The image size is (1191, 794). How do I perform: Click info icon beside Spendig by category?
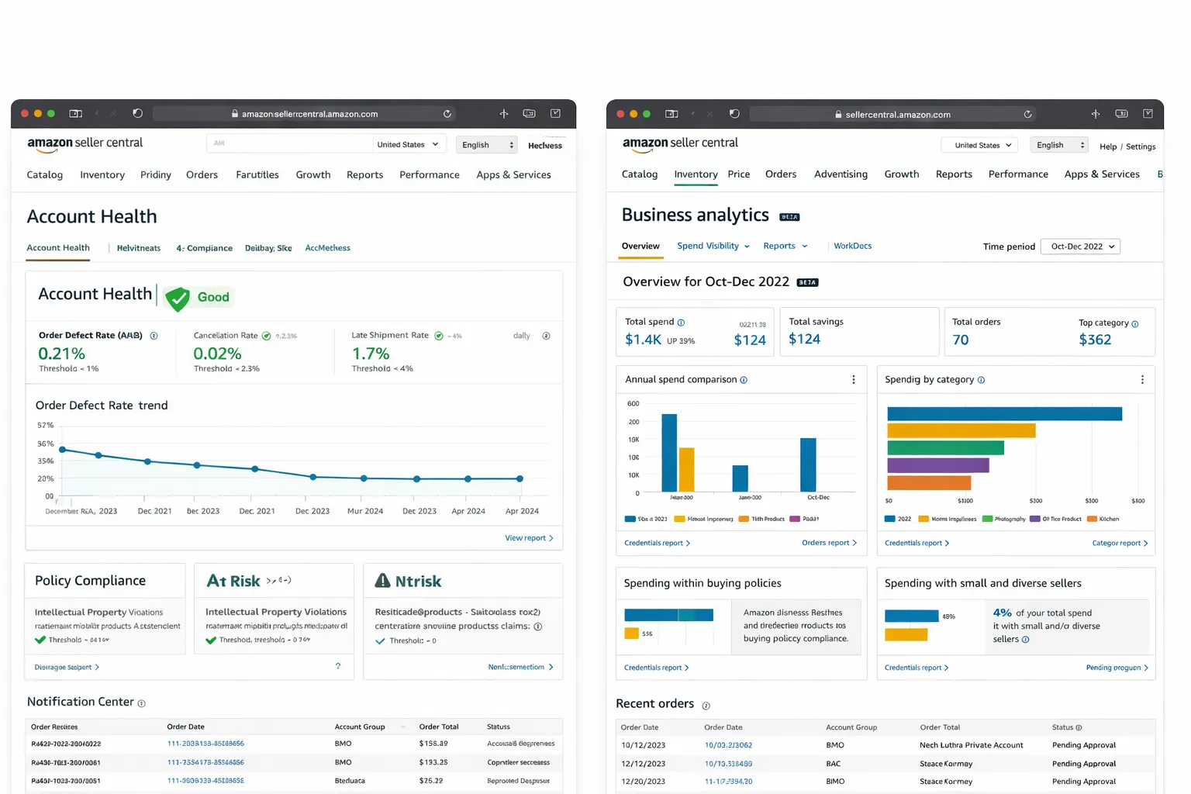[981, 380]
